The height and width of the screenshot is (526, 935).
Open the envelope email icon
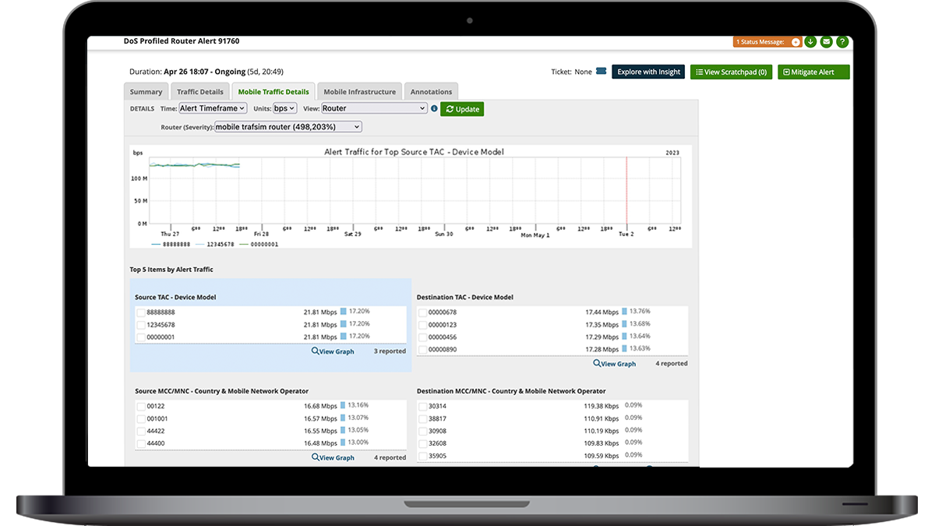coord(826,42)
